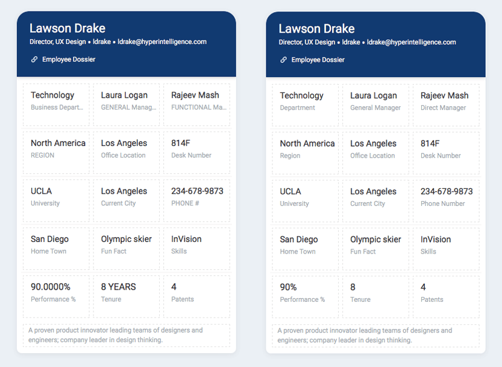Click San Diego Home Town on right card

click(305, 245)
